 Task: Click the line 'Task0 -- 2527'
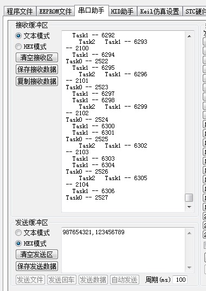(87, 197)
